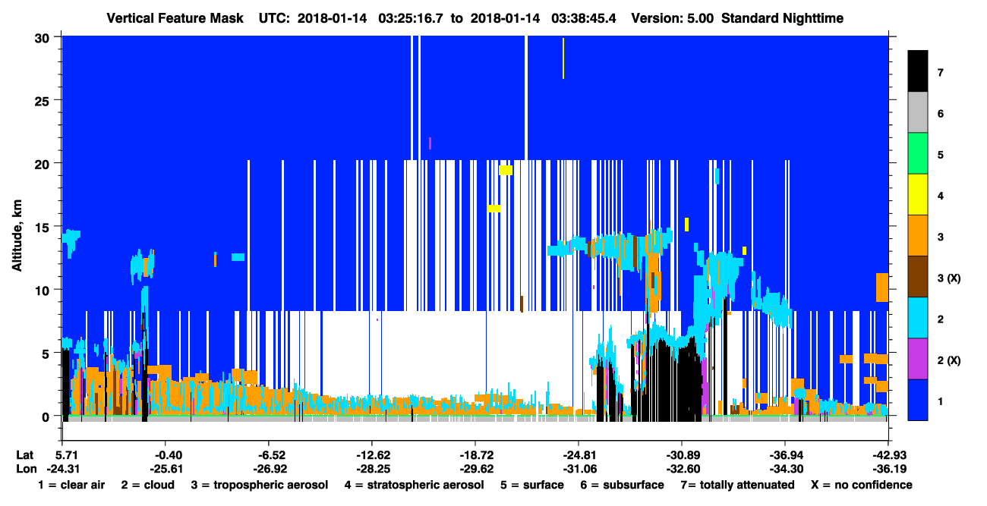Click the 'Lon' row label
This screenshot has width=987, height=506.
(x=26, y=469)
